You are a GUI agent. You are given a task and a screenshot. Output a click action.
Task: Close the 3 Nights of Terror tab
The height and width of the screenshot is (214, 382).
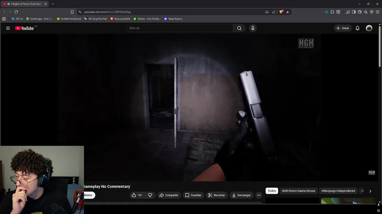click(45, 4)
